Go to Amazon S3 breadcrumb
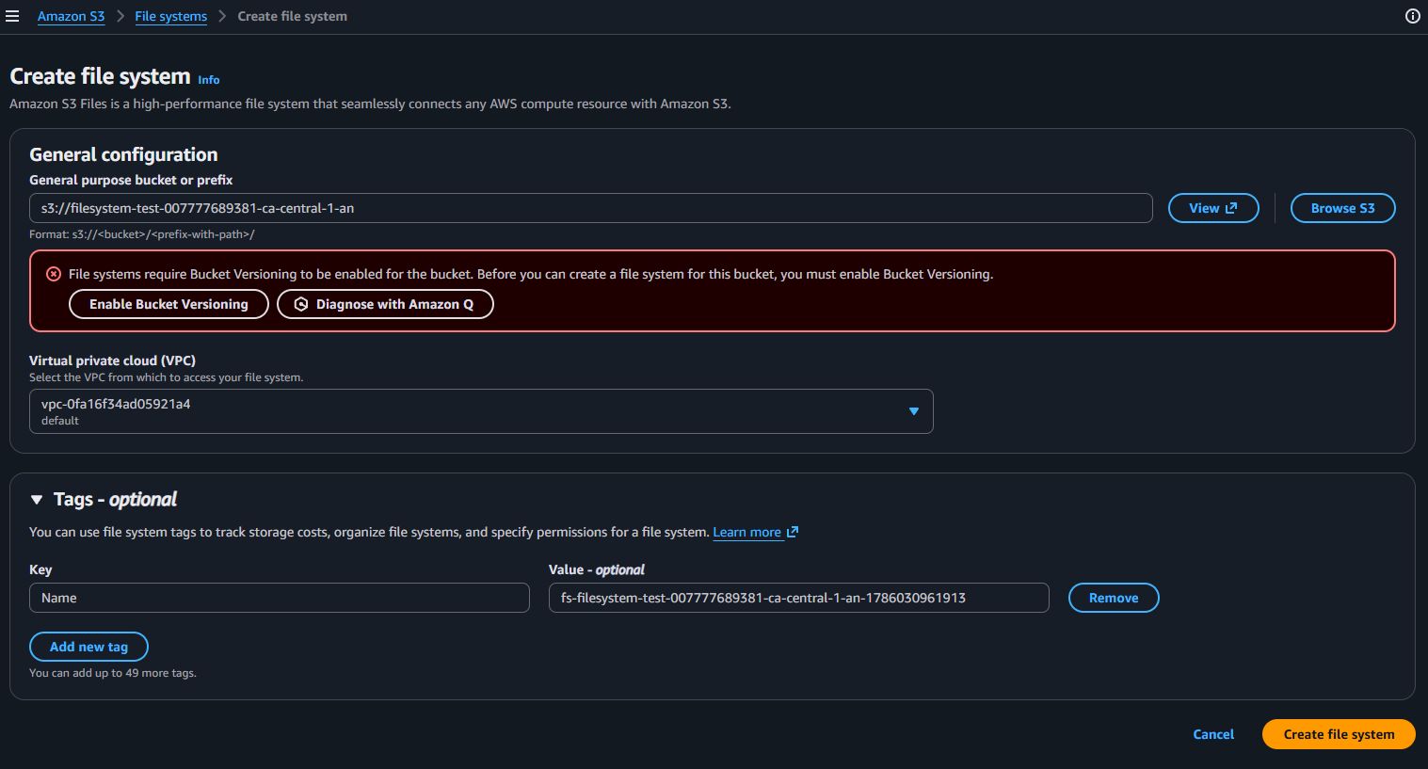The width and height of the screenshot is (1428, 769). coord(71,16)
